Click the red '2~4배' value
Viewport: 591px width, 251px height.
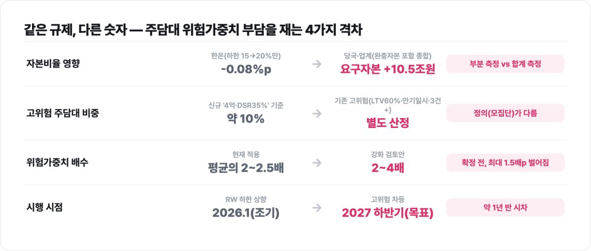tap(388, 168)
